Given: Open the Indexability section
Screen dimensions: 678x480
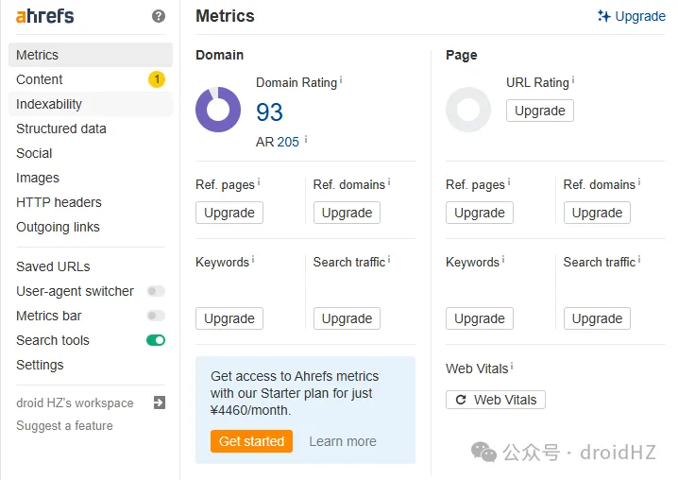Looking at the screenshot, I should coord(49,104).
